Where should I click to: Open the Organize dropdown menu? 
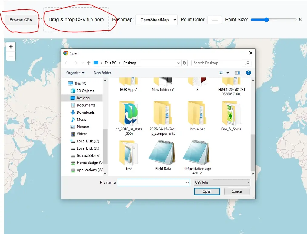(x=75, y=73)
